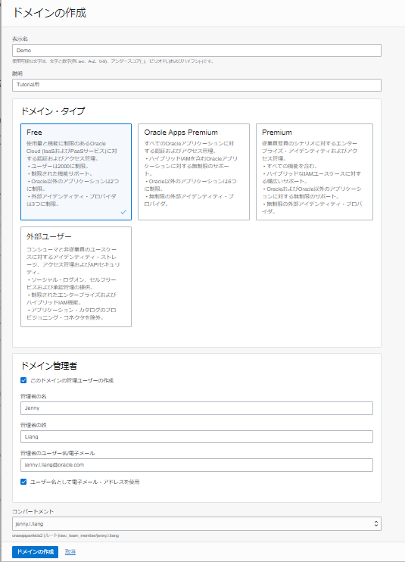Select the Premium domain type card

tap(314, 172)
